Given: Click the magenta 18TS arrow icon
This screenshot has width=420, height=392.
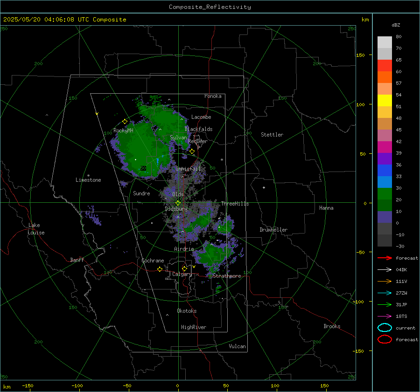Looking at the screenshot, I should 385,316.
